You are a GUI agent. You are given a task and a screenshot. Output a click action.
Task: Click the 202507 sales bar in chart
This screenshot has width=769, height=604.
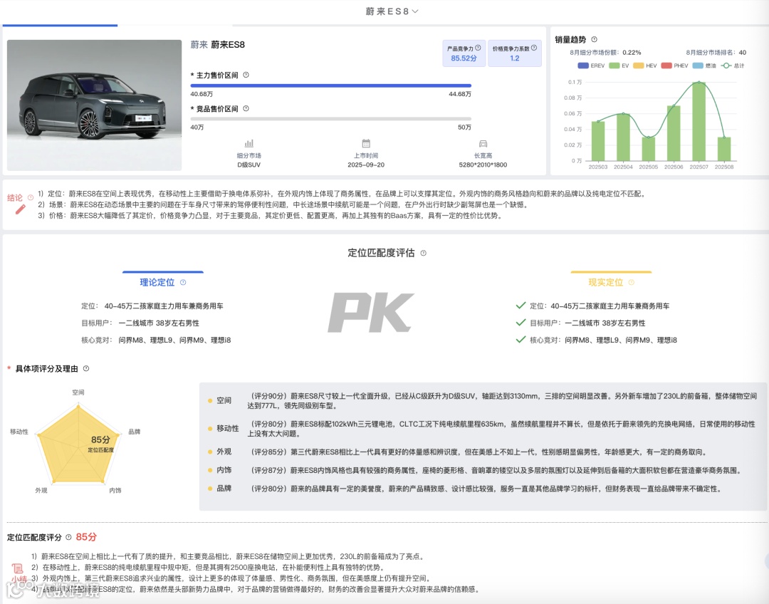click(x=699, y=121)
